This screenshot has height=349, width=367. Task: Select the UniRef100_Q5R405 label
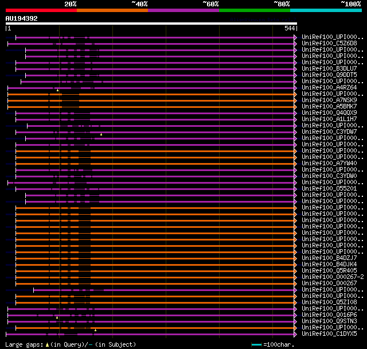point(329,270)
